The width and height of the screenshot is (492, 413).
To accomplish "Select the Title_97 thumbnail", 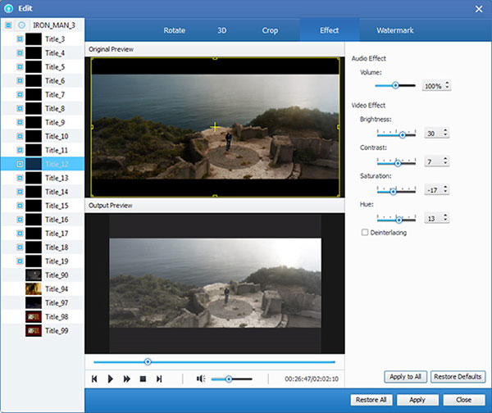I will (34, 303).
